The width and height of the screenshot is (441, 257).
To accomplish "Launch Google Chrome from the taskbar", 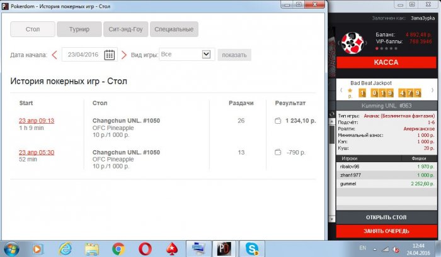I will click(118, 249).
